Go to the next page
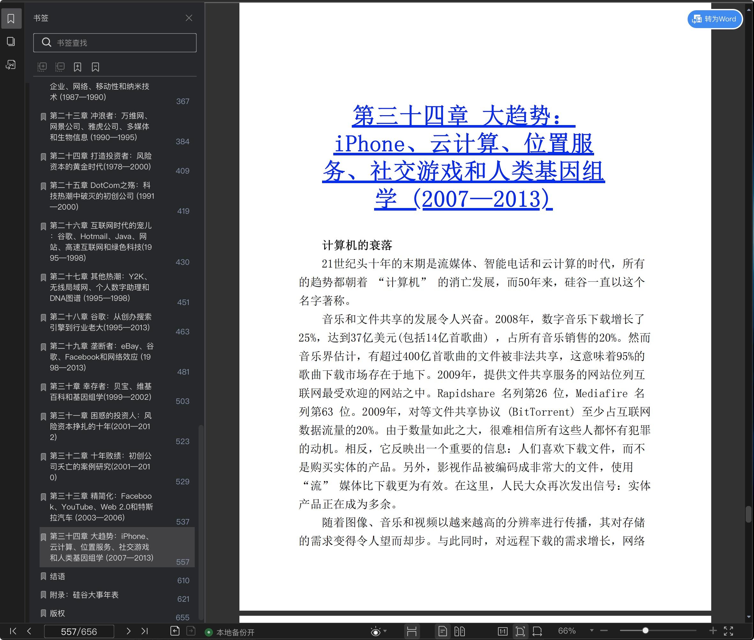The width and height of the screenshot is (754, 640). (128, 631)
